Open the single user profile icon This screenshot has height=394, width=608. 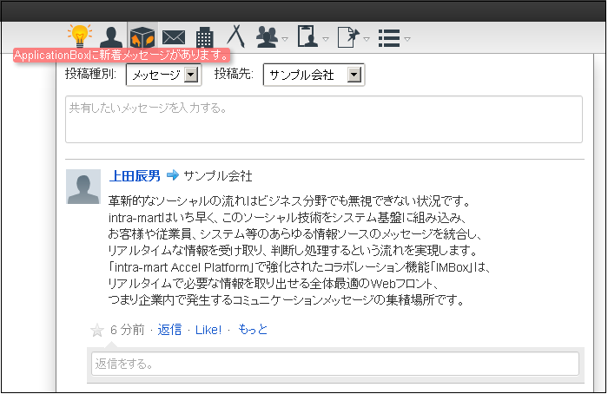pos(111,37)
